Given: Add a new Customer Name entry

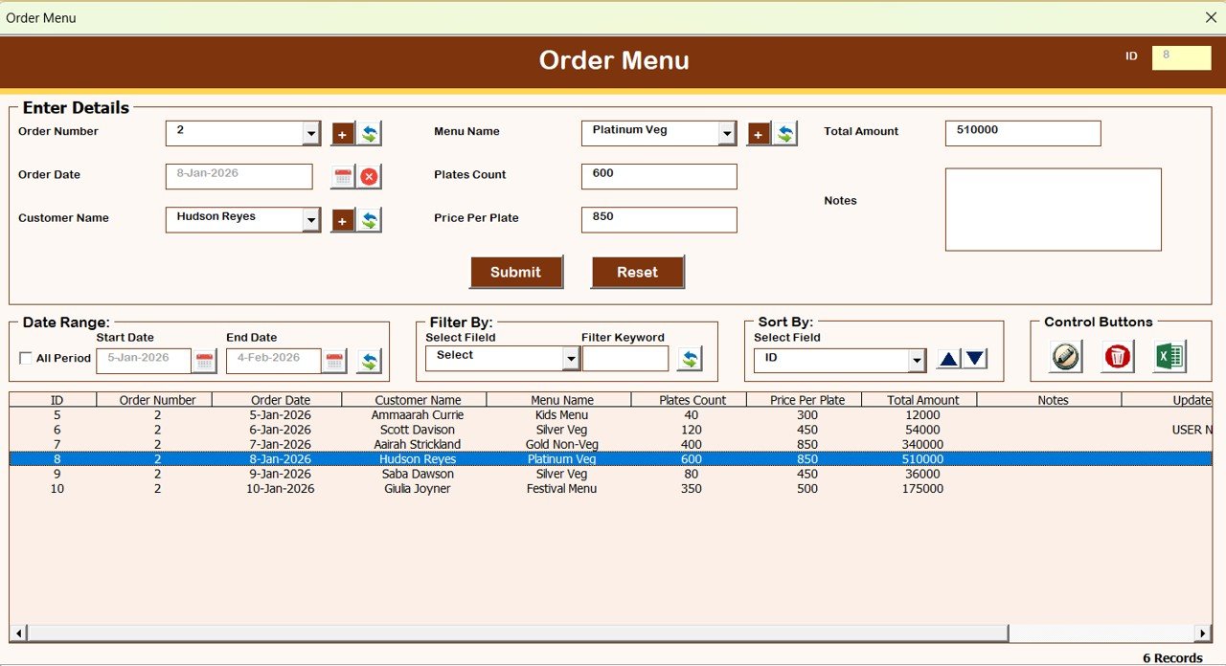Looking at the screenshot, I should pos(343,219).
